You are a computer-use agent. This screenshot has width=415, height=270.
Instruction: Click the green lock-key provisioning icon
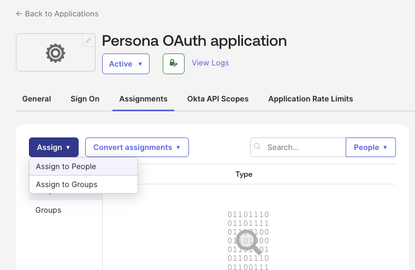[x=174, y=64]
